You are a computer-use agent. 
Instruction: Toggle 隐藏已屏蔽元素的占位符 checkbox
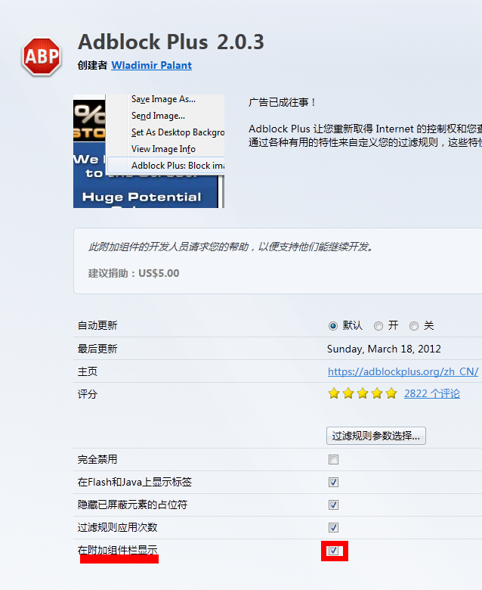point(333,505)
